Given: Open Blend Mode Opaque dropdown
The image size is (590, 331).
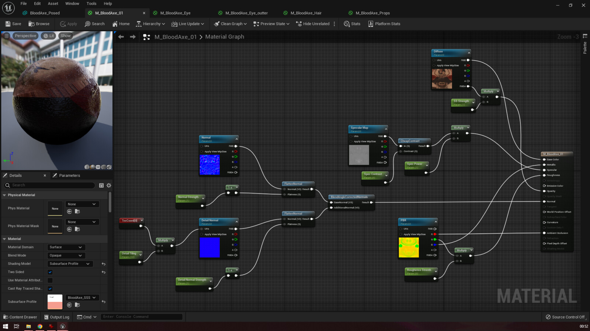Looking at the screenshot, I should [66, 255].
